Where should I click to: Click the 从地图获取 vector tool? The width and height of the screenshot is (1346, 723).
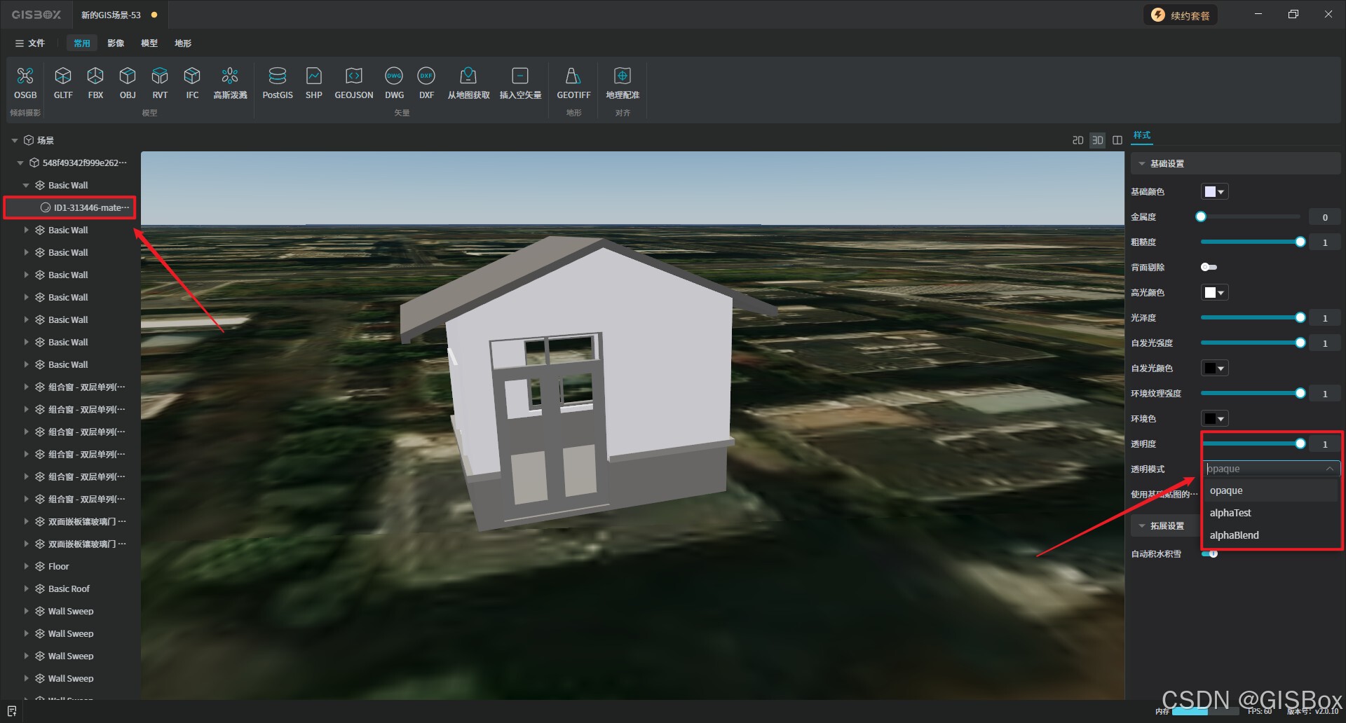468,83
